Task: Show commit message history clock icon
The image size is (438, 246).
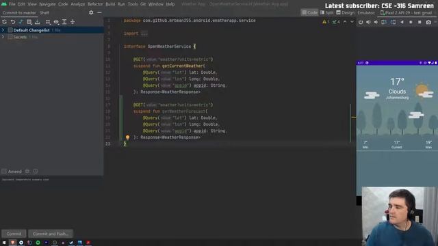Action: click(36, 172)
